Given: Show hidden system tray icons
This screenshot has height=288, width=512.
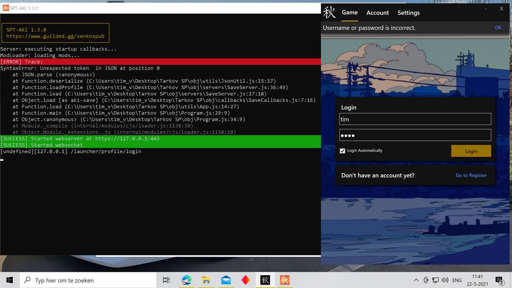Looking at the screenshot, I should click(x=416, y=280).
